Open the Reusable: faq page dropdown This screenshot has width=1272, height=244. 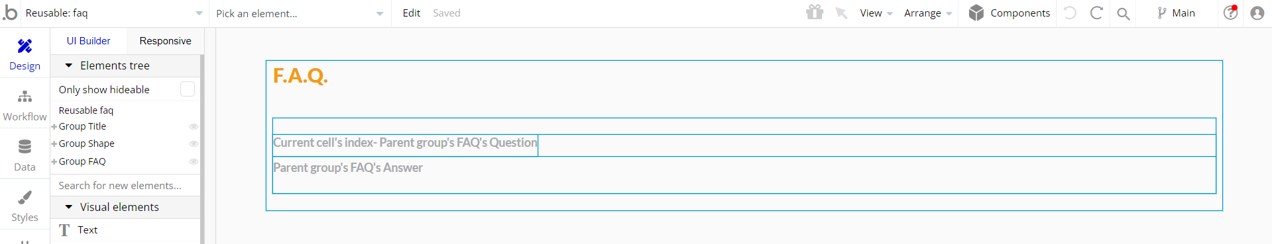click(x=114, y=13)
